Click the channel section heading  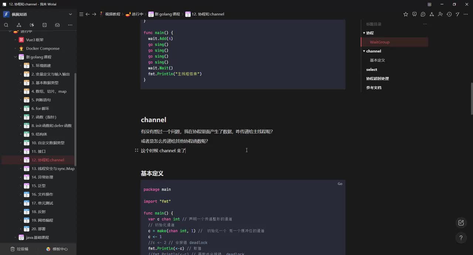153,120
